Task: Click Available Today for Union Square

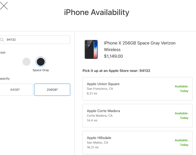Action: coord(181,89)
